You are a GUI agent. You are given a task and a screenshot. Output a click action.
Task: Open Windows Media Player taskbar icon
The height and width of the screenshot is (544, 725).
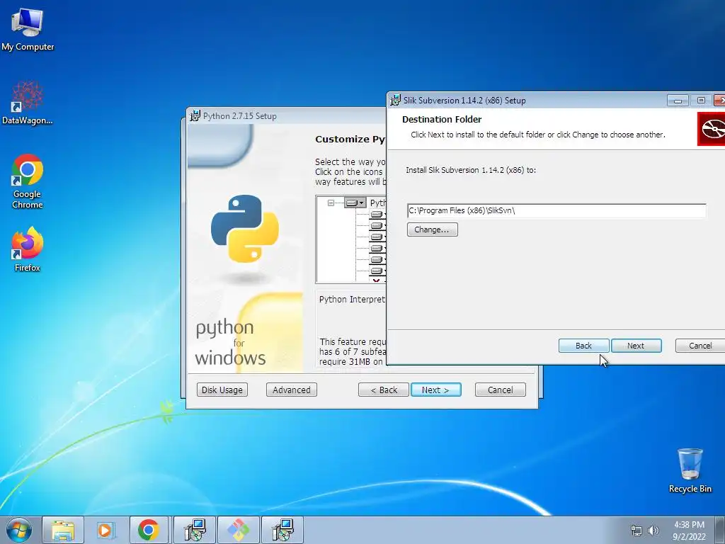click(x=106, y=530)
